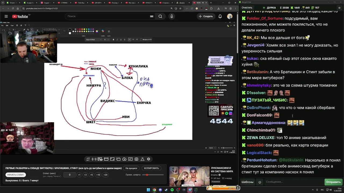Click the Chrome address bar URL
The width and height of the screenshot is (344, 193).
click(x=42, y=8)
